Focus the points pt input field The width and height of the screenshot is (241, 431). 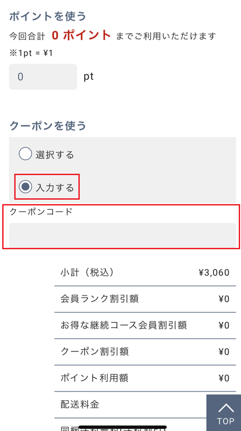point(43,77)
